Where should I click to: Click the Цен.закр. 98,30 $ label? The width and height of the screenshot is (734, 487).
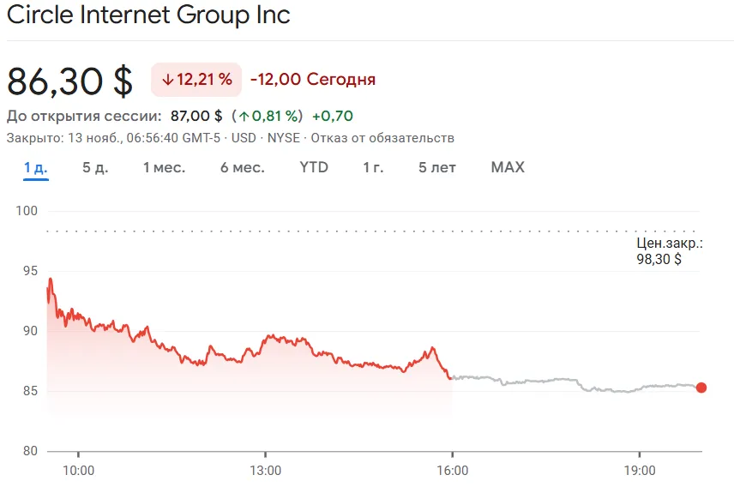[664, 251]
